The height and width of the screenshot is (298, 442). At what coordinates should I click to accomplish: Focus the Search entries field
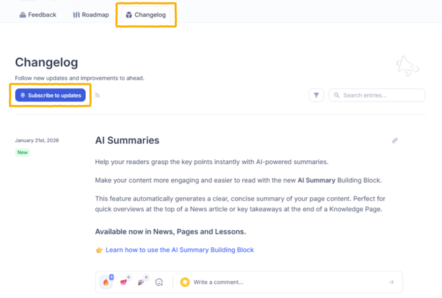point(381,96)
